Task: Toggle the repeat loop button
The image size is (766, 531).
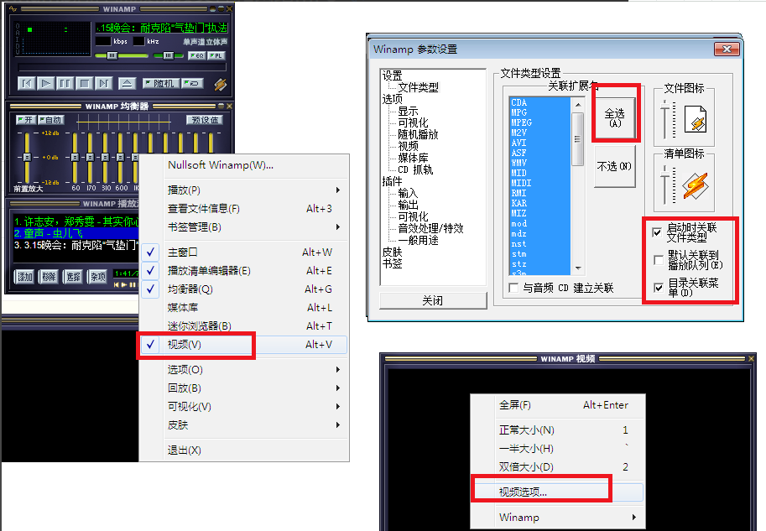Action: 192,84
